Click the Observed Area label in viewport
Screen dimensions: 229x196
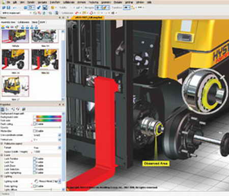click(x=156, y=163)
